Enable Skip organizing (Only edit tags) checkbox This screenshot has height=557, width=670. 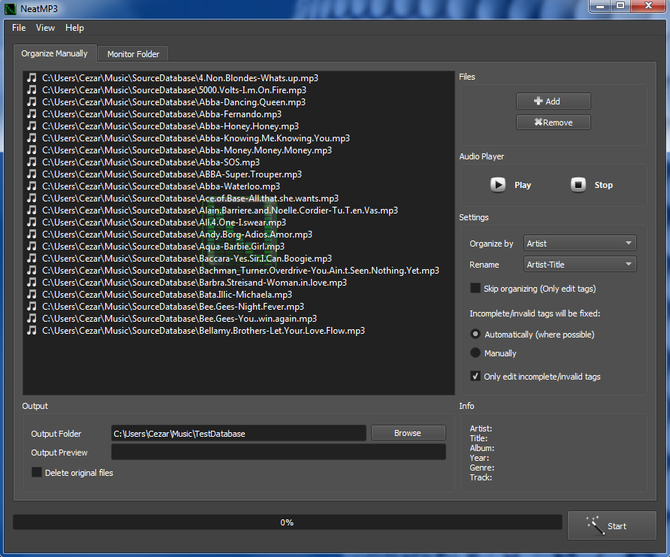(x=475, y=288)
